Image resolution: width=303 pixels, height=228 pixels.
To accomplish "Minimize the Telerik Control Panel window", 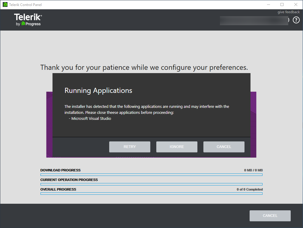I will 268,4.
